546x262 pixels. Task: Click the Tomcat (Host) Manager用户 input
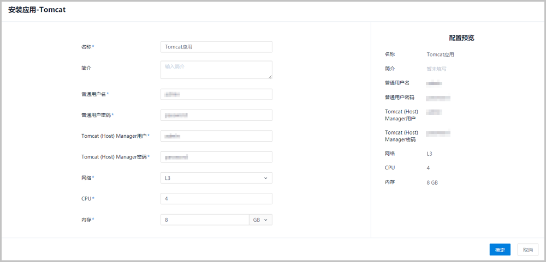tap(216, 136)
